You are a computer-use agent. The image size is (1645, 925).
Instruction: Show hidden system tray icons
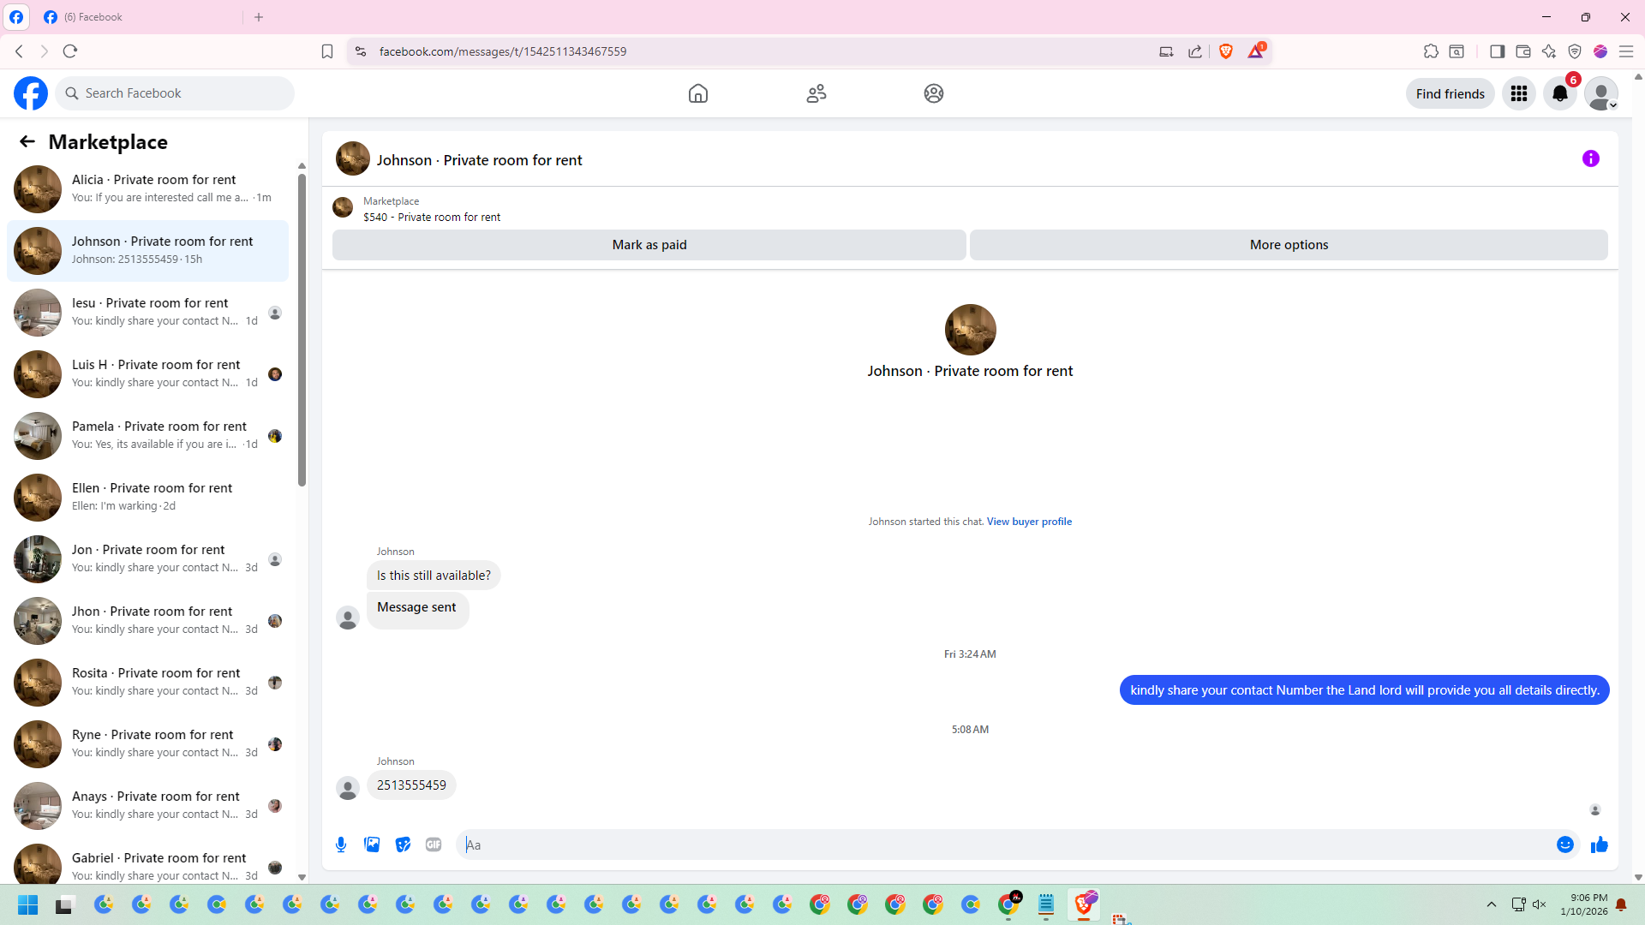[1491, 904]
